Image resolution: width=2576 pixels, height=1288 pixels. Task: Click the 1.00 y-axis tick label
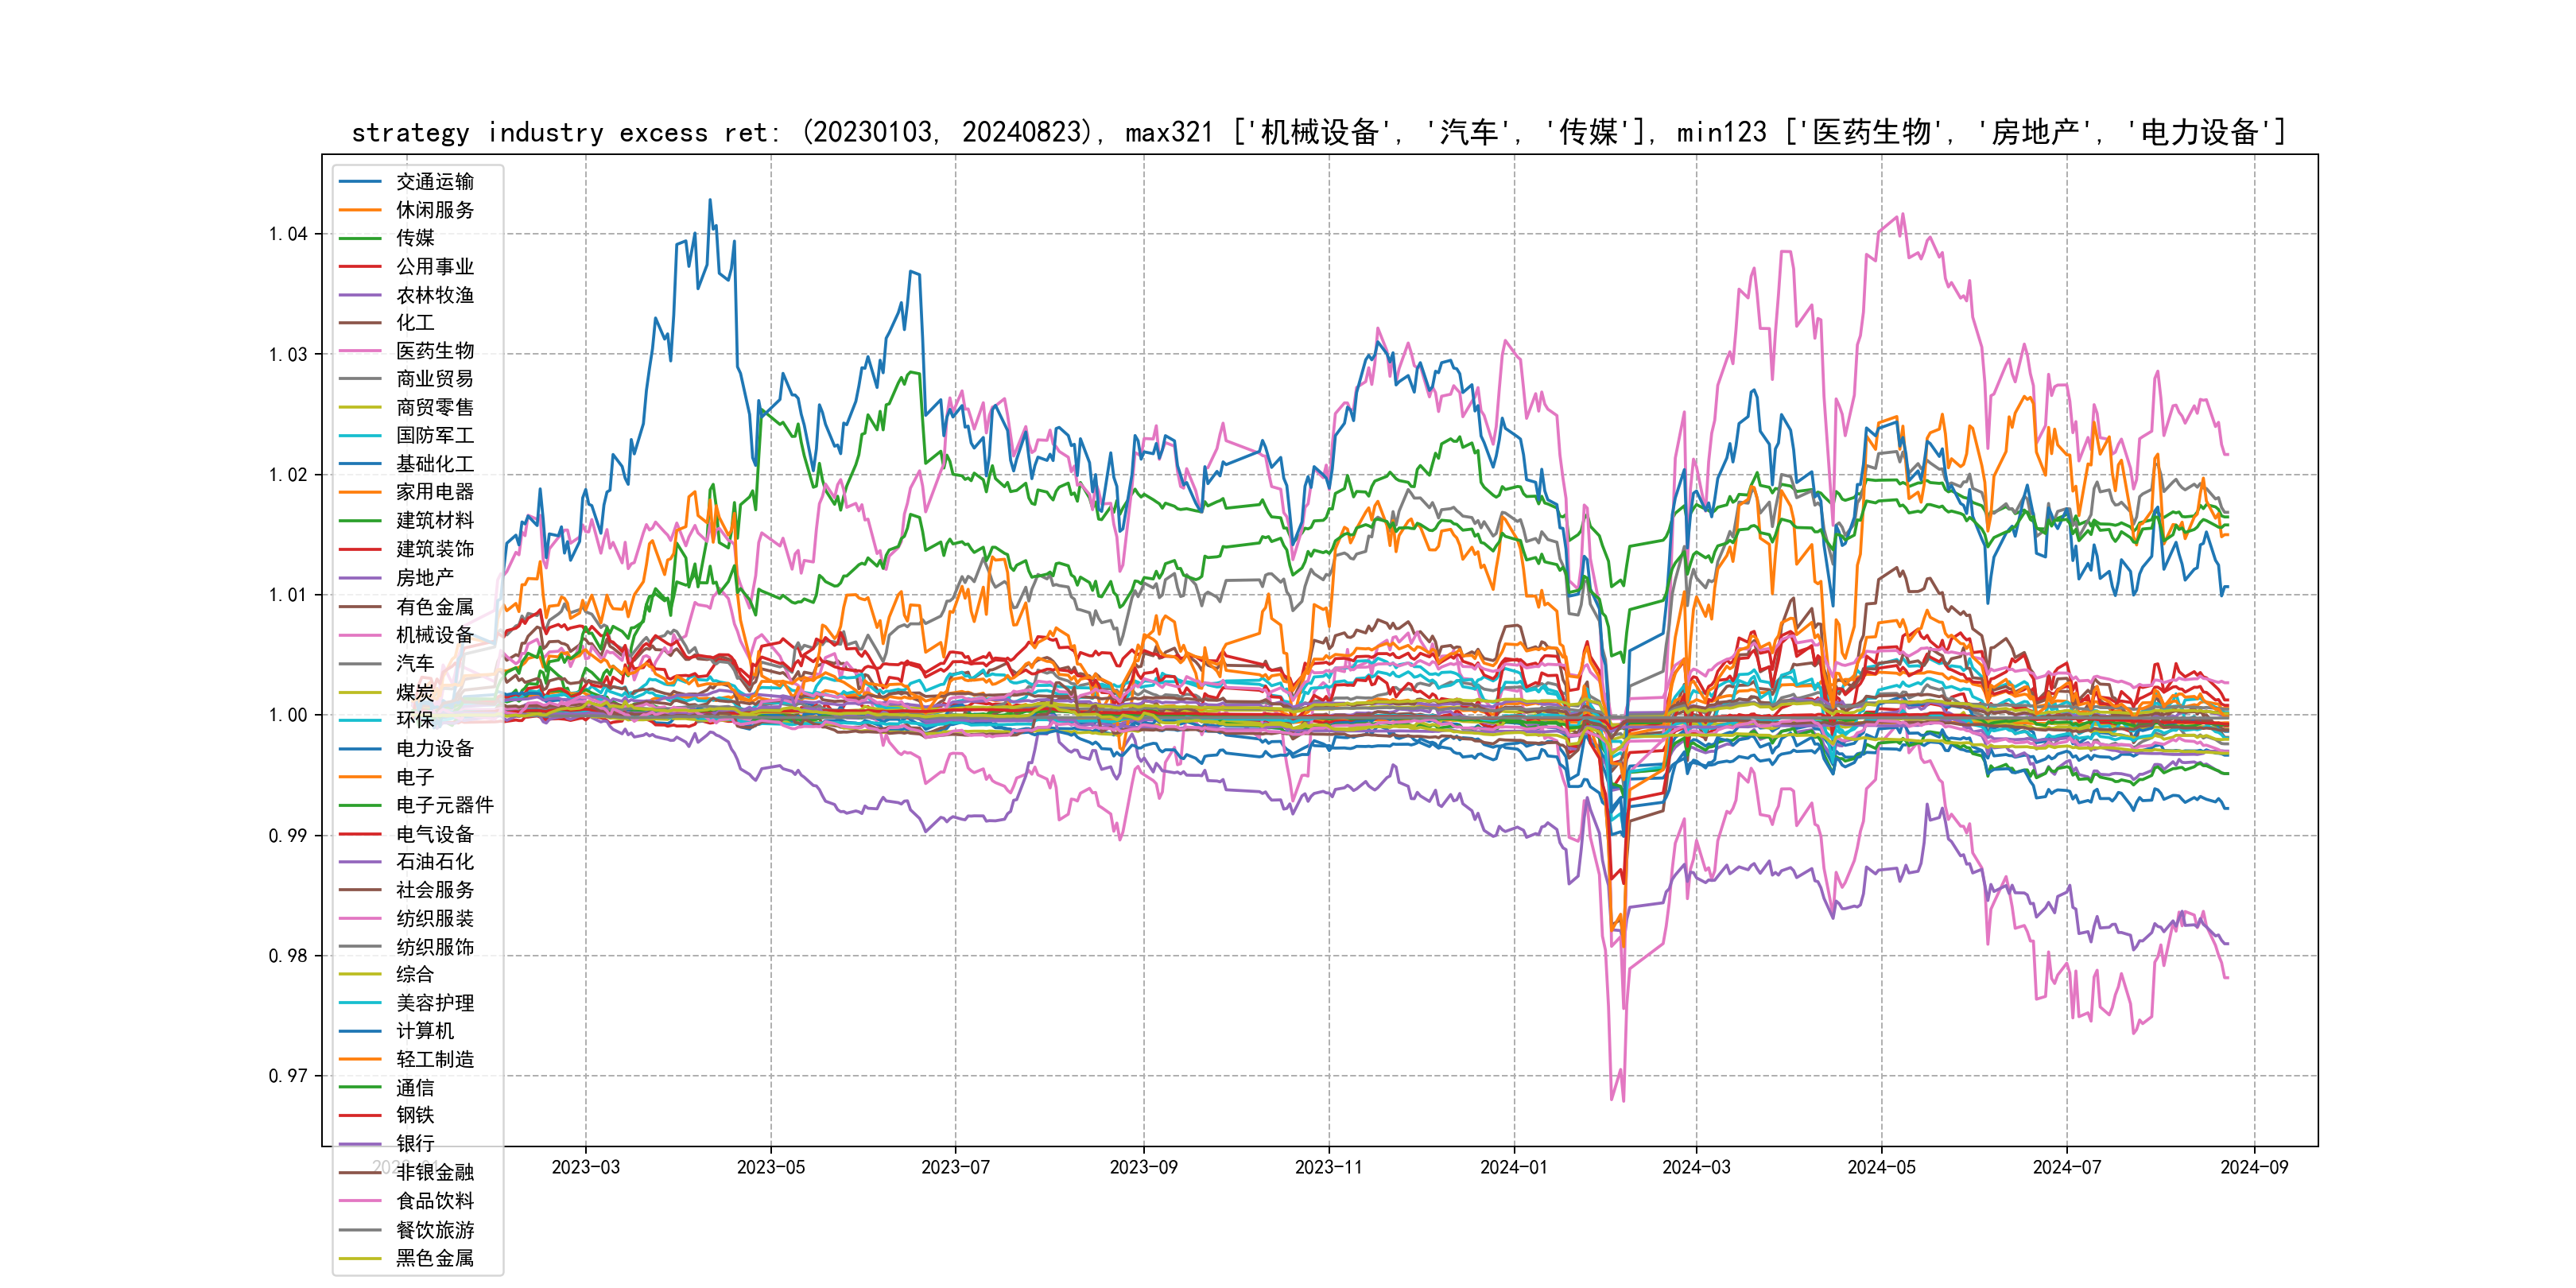pos(288,715)
